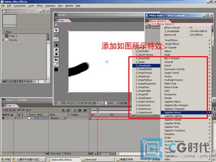Select Comp 1 tab in Timeline window
This screenshot has width=216, height=162.
point(11,105)
